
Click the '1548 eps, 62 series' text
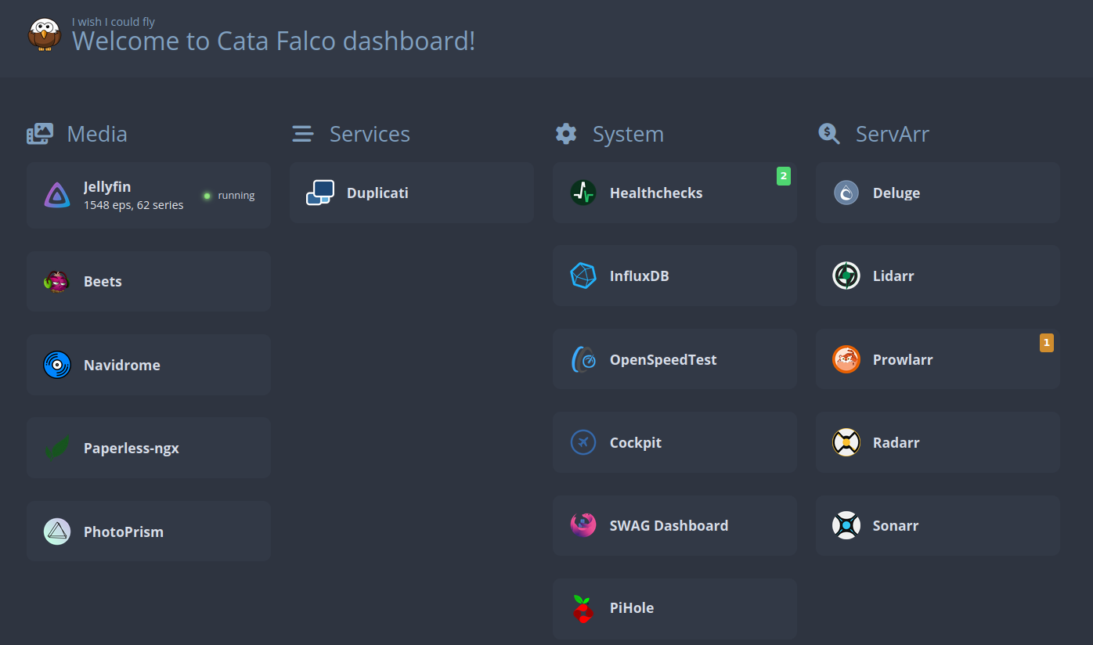pyautogui.click(x=134, y=205)
